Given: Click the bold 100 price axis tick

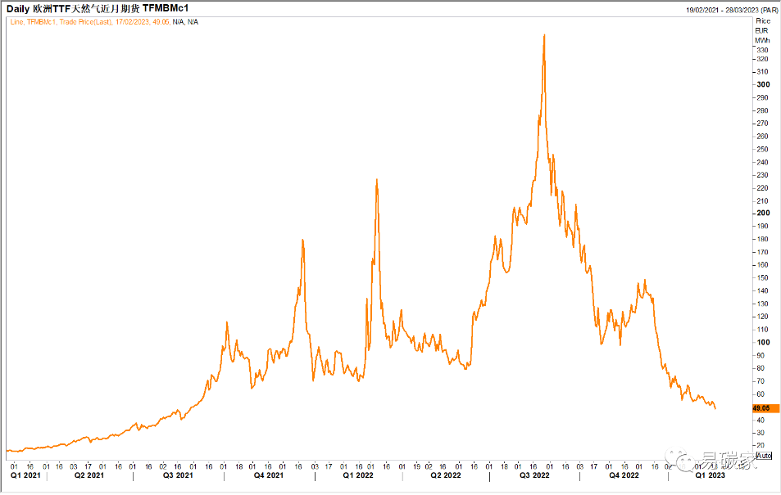Looking at the screenshot, I should point(762,343).
